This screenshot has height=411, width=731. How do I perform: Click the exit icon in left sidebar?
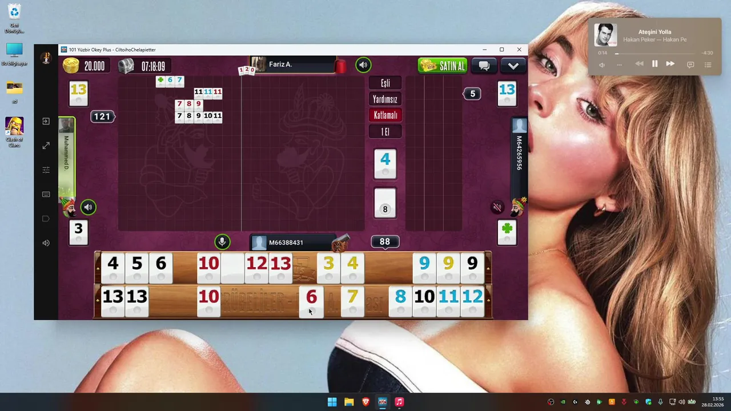(x=46, y=122)
